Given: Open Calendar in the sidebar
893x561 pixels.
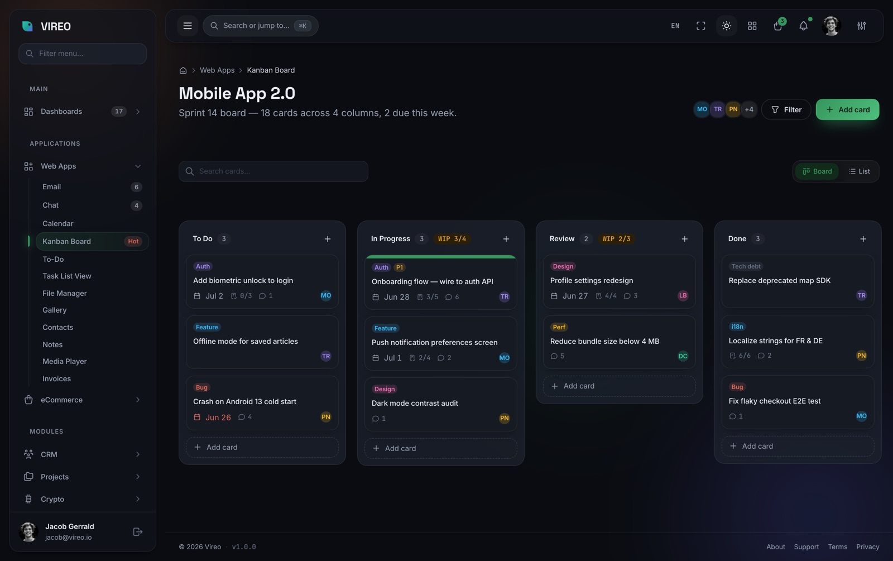Looking at the screenshot, I should [x=92, y=223].
